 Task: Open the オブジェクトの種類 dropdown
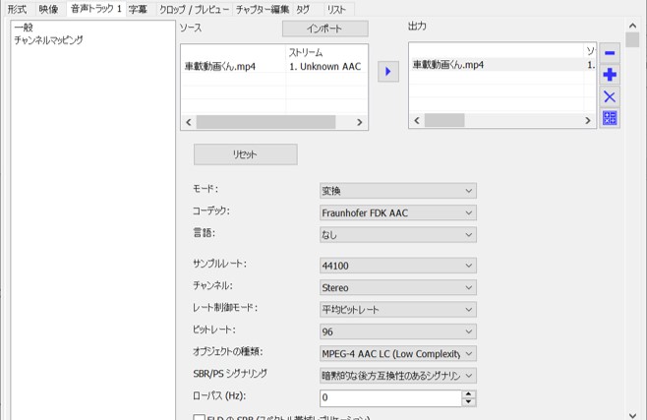pos(398,353)
